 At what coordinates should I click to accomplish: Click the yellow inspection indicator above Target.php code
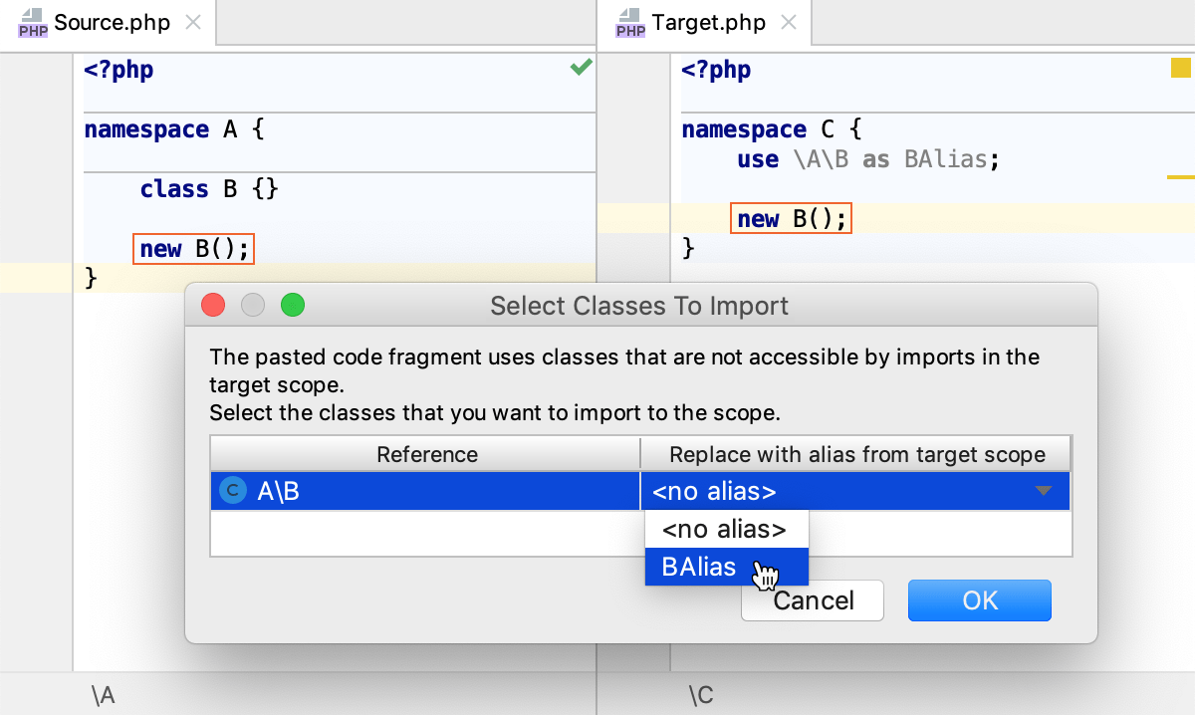(1179, 68)
